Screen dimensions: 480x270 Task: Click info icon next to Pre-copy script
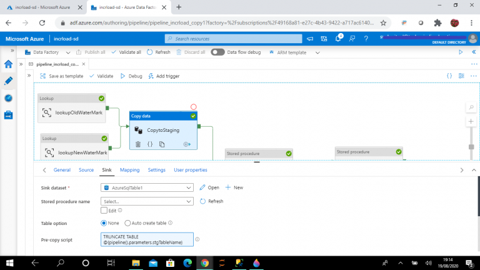(197, 239)
